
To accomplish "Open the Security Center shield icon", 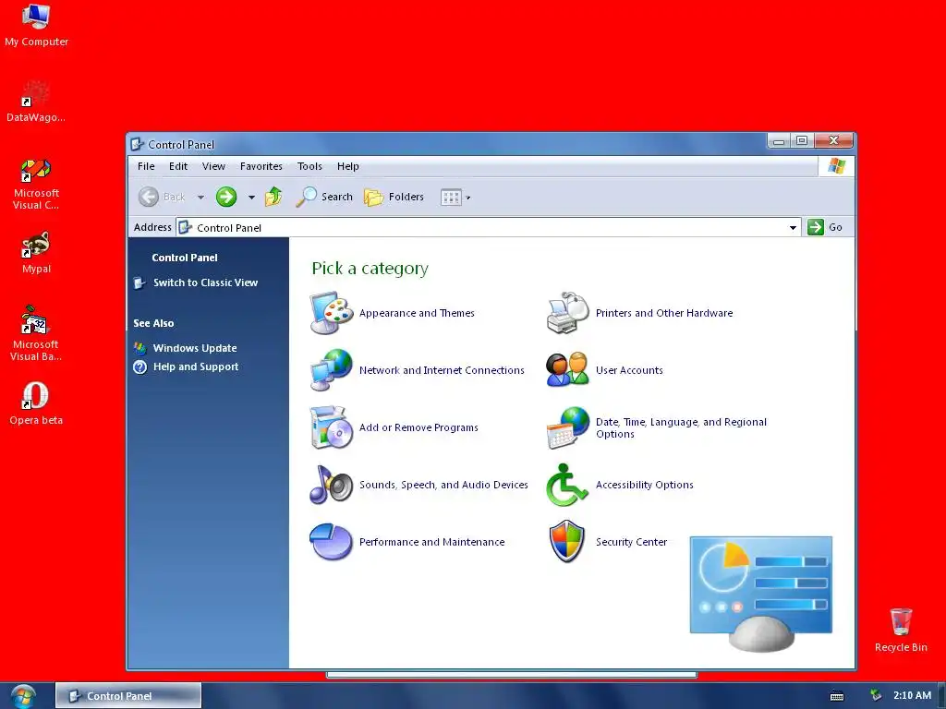I will (x=567, y=541).
